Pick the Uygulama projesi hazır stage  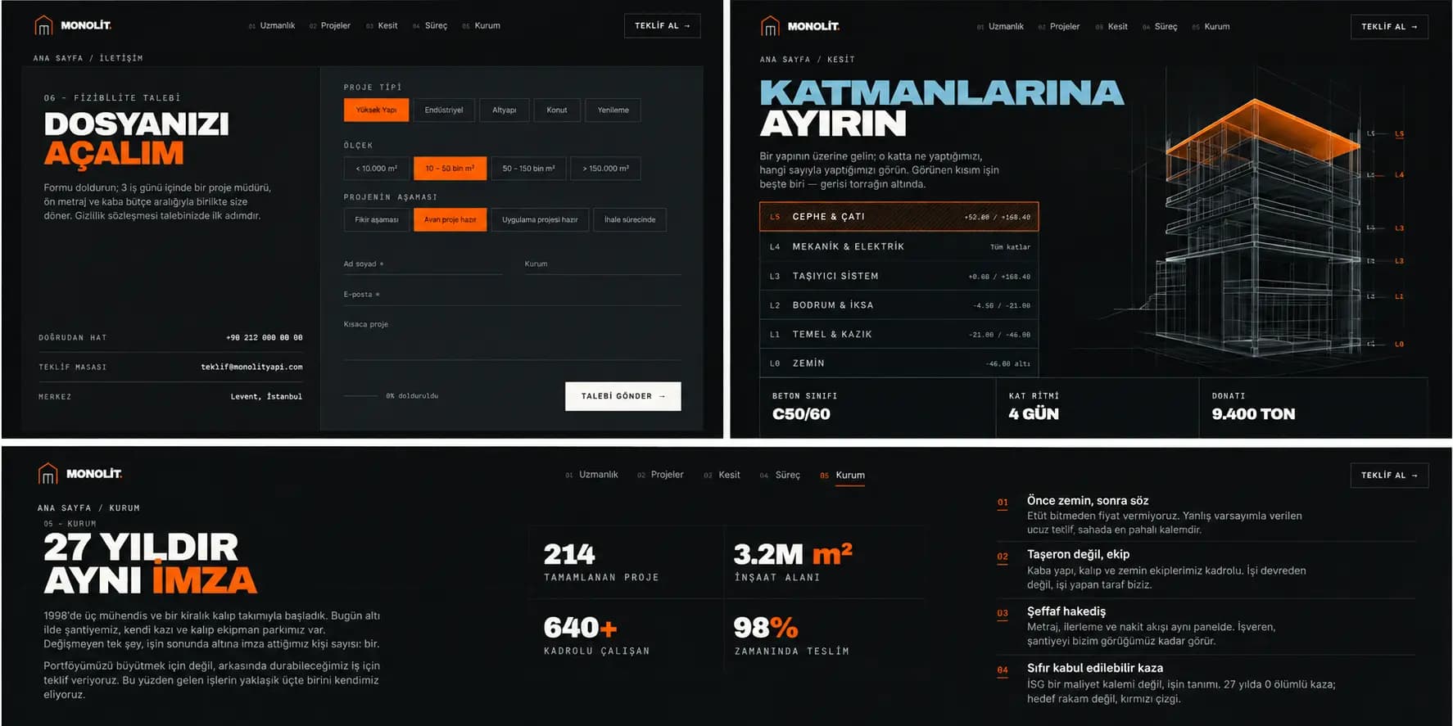pyautogui.click(x=540, y=219)
